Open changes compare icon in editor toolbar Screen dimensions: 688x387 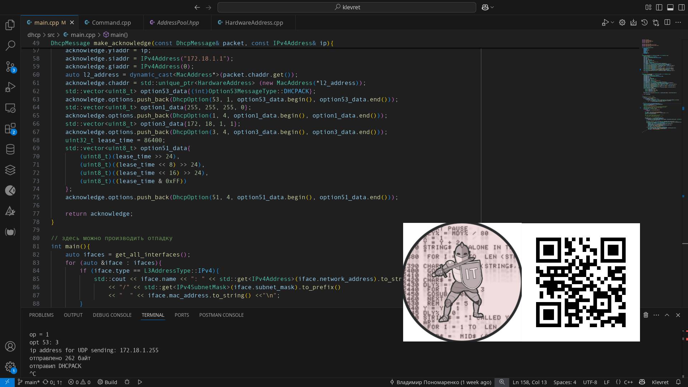point(656,23)
